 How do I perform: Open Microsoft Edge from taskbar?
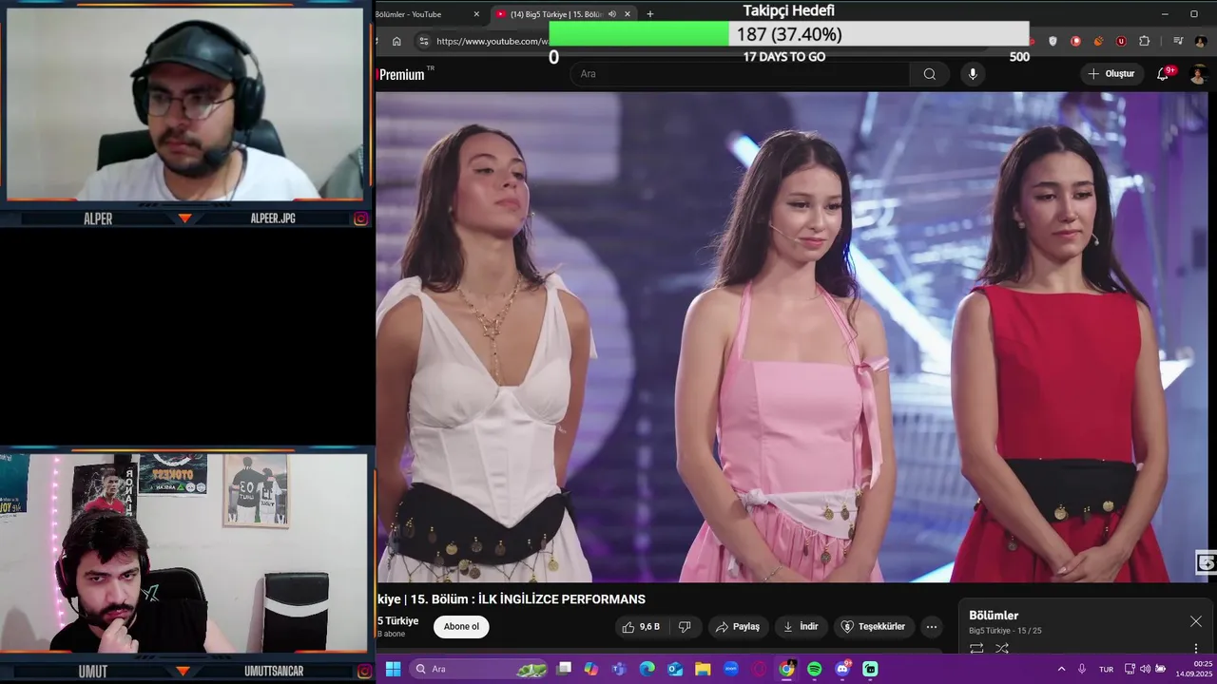[647, 669]
